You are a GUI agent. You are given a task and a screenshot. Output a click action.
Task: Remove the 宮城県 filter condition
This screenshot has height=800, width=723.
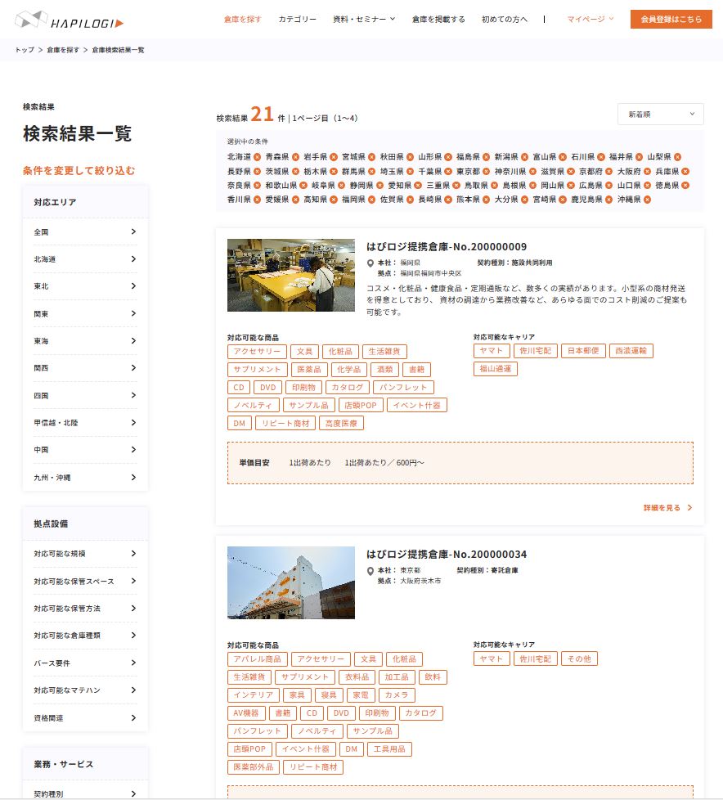point(372,157)
